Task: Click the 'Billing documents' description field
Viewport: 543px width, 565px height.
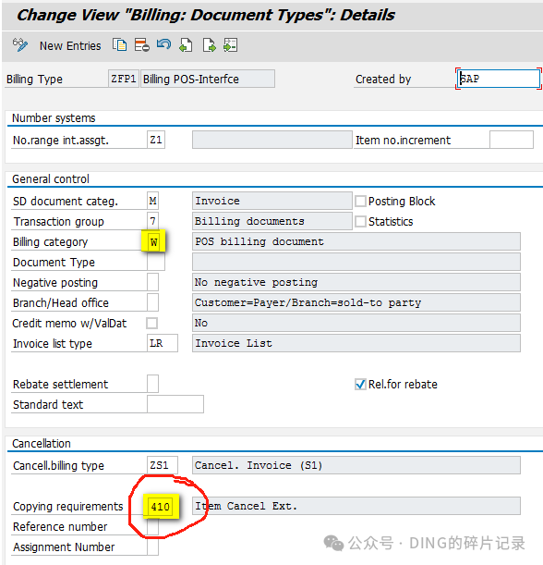Action: point(272,221)
